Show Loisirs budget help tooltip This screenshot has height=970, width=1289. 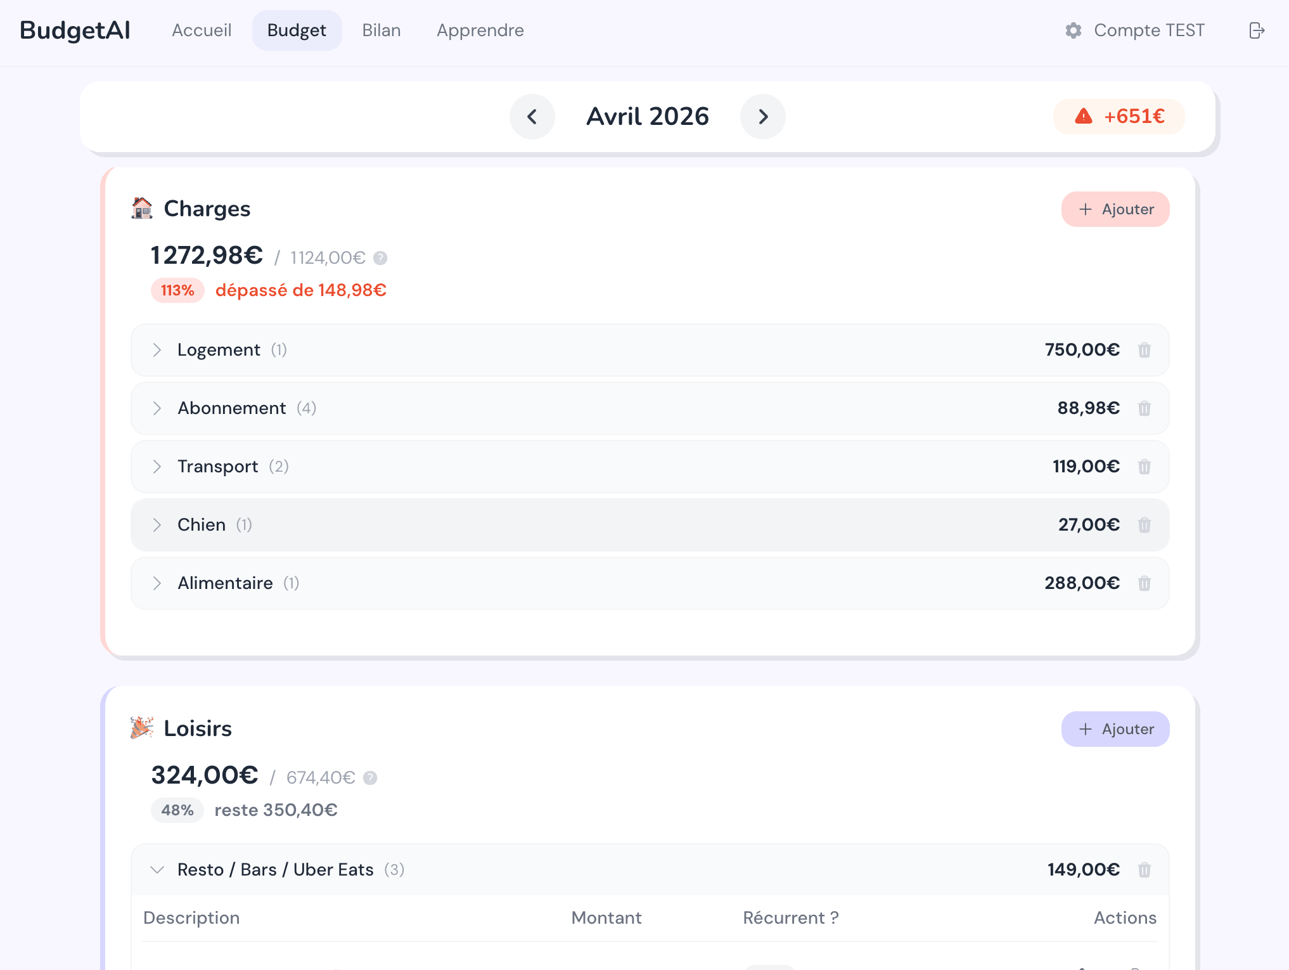370,778
